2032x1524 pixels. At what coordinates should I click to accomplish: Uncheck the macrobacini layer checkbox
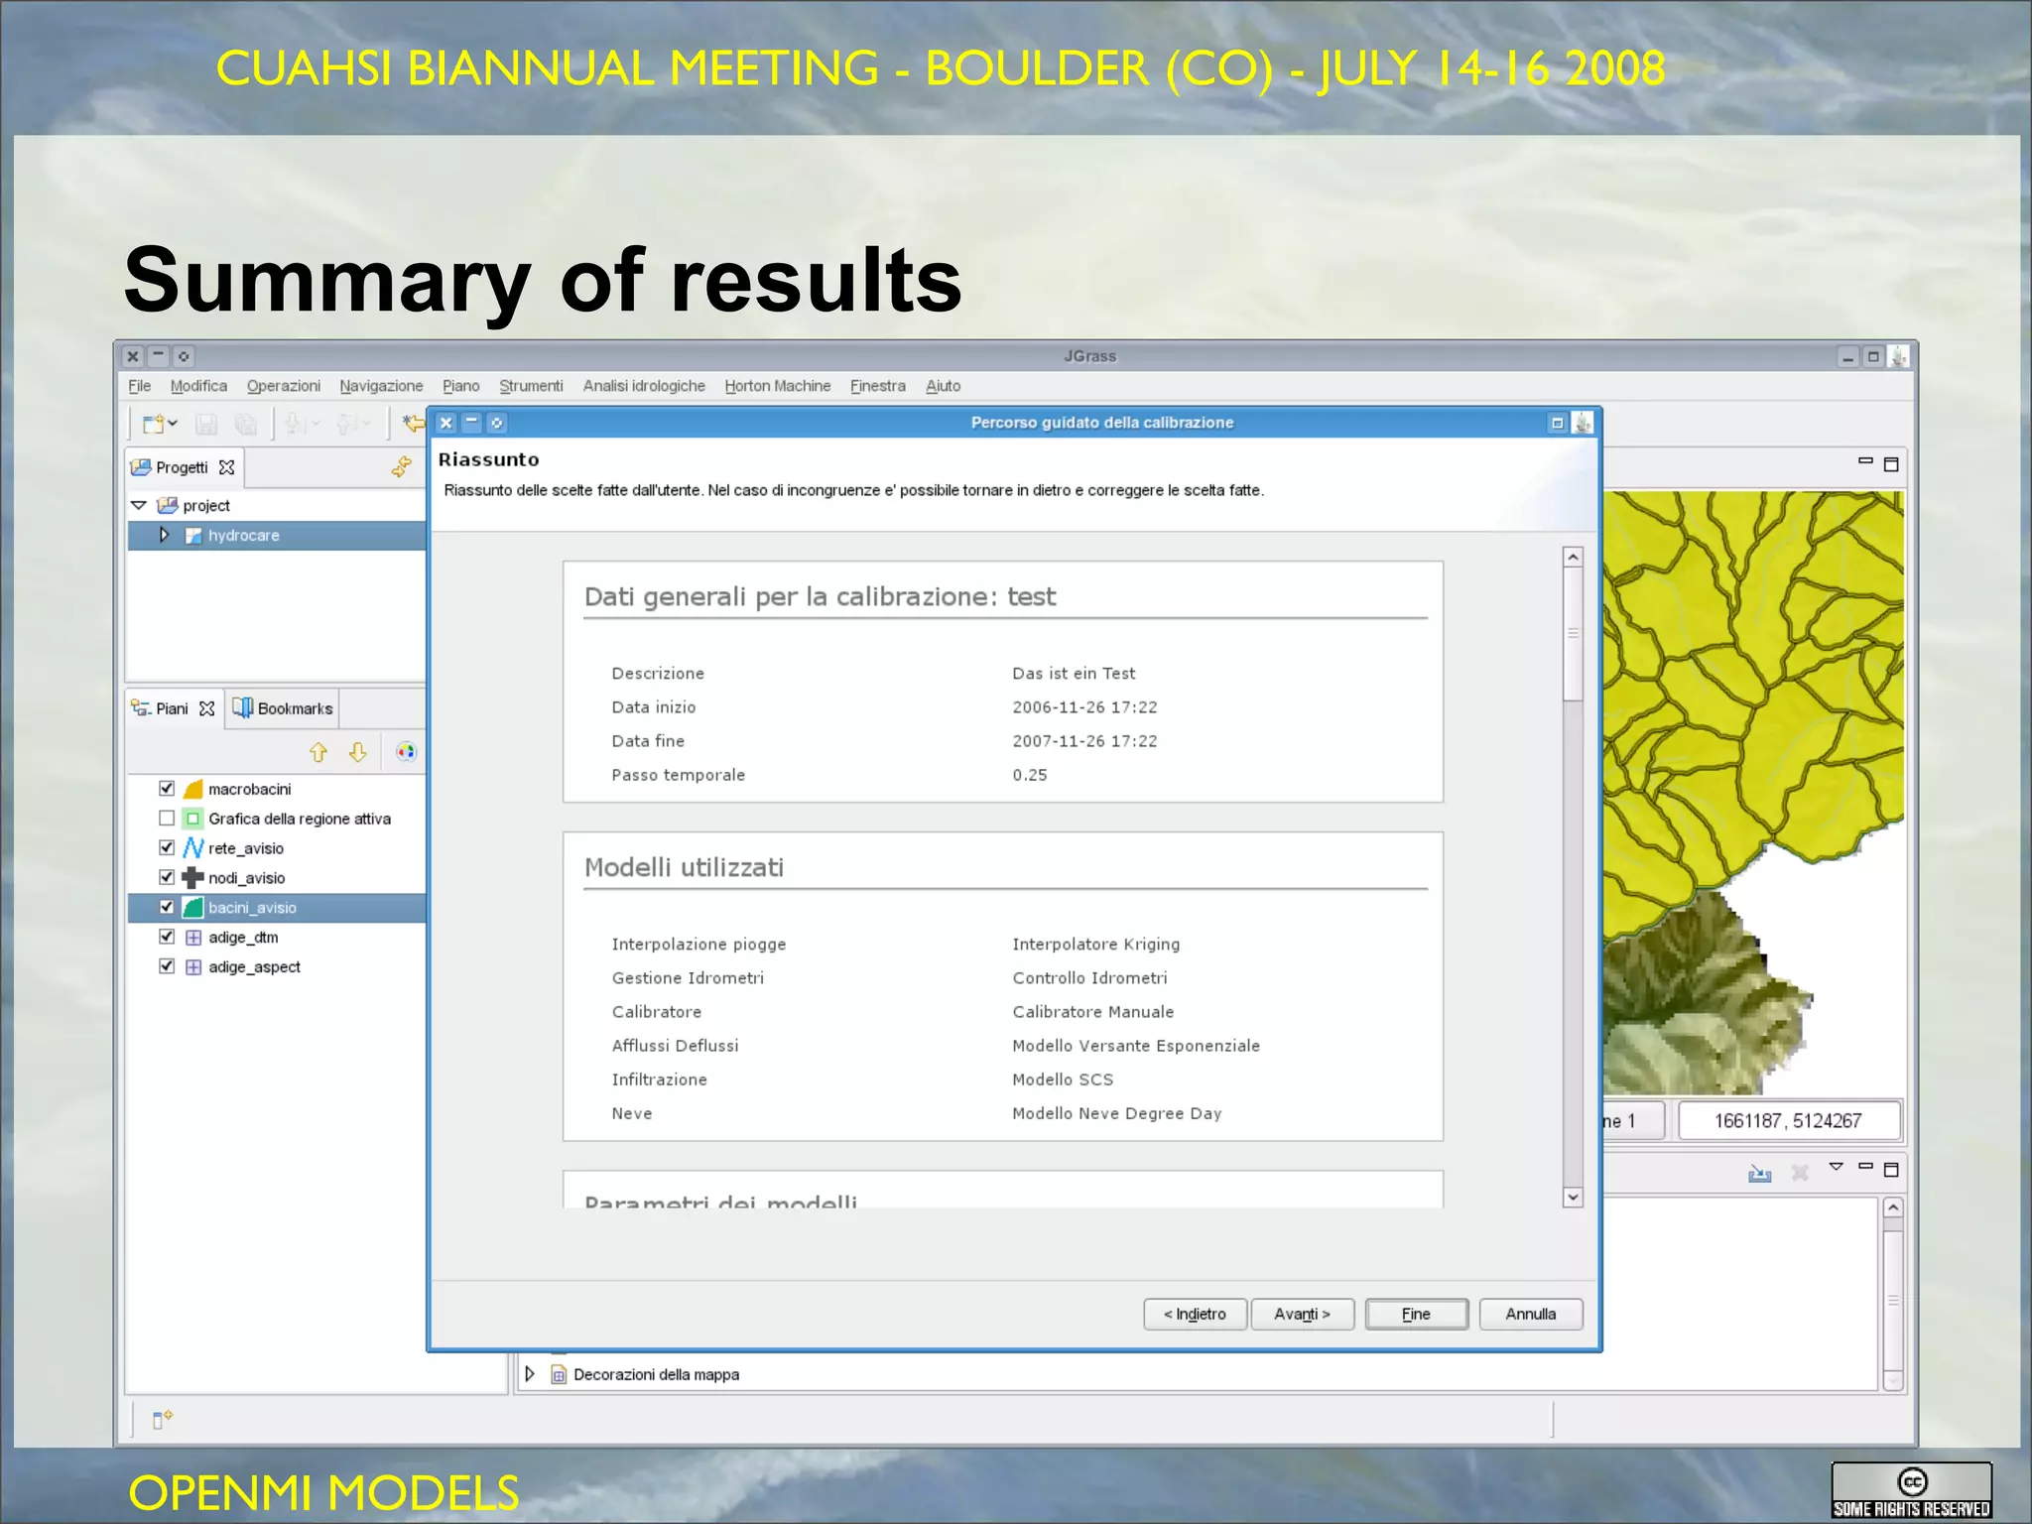click(x=167, y=789)
